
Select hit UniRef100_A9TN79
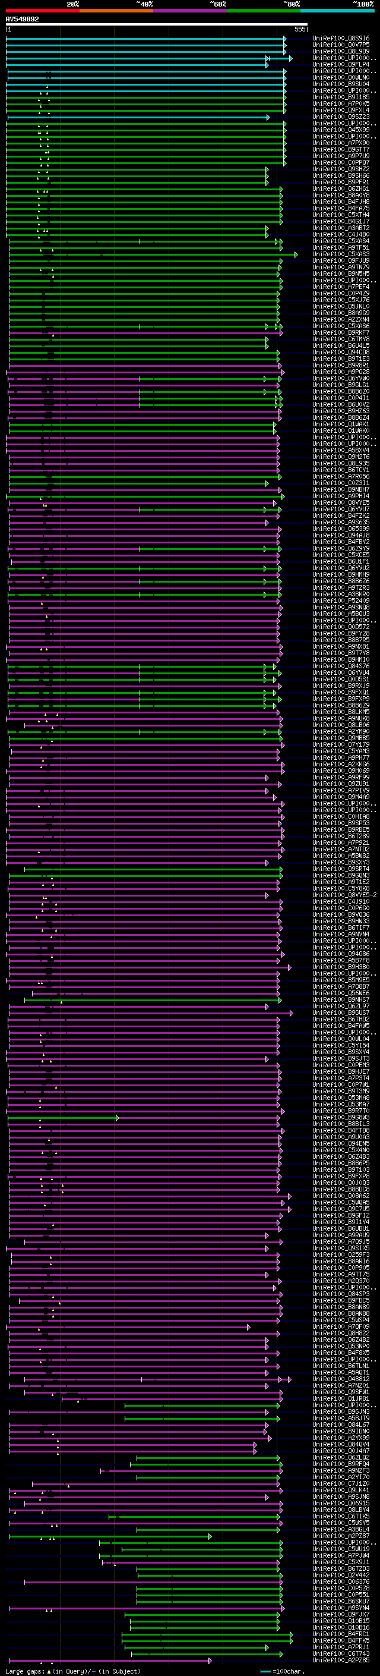tap(341, 268)
